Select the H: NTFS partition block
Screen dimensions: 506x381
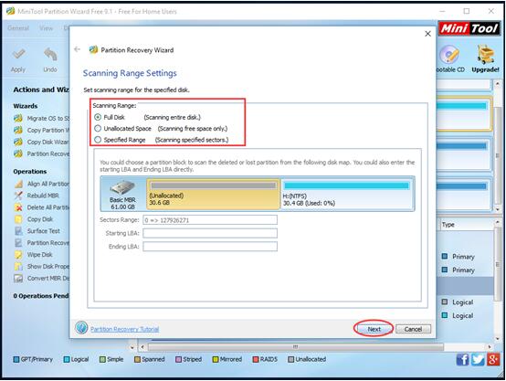[x=347, y=194]
